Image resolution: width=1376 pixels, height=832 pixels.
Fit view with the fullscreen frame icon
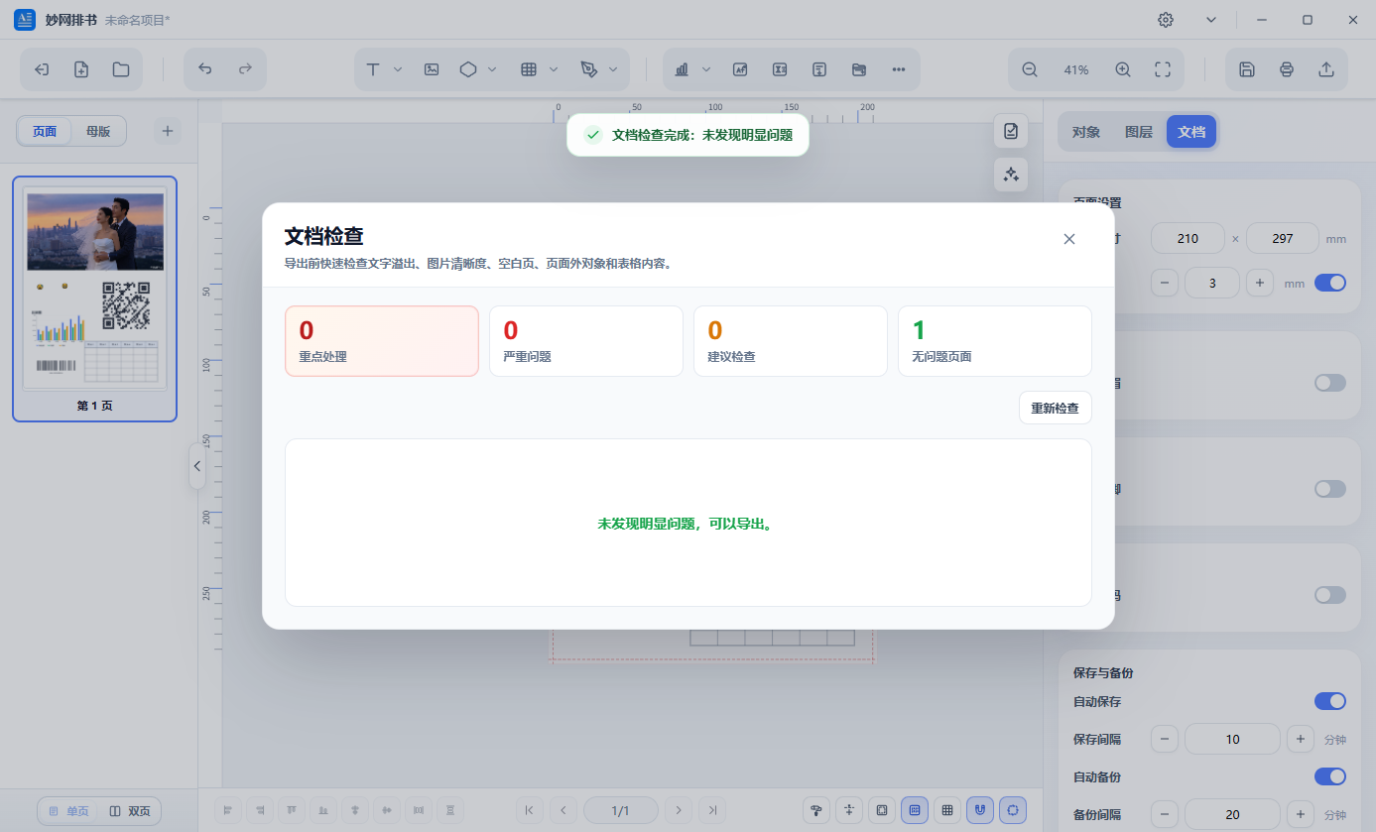point(1163,69)
